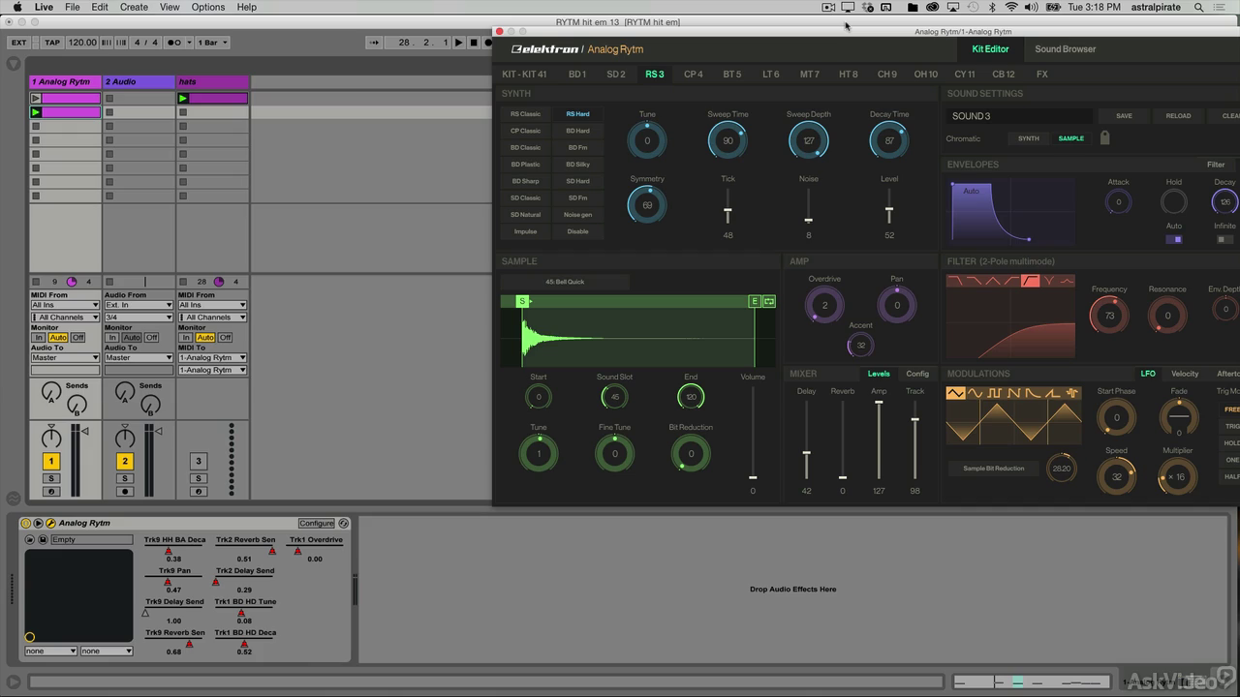Toggle the EXT sync button
This screenshot has width=1240, height=697.
pyautogui.click(x=18, y=43)
